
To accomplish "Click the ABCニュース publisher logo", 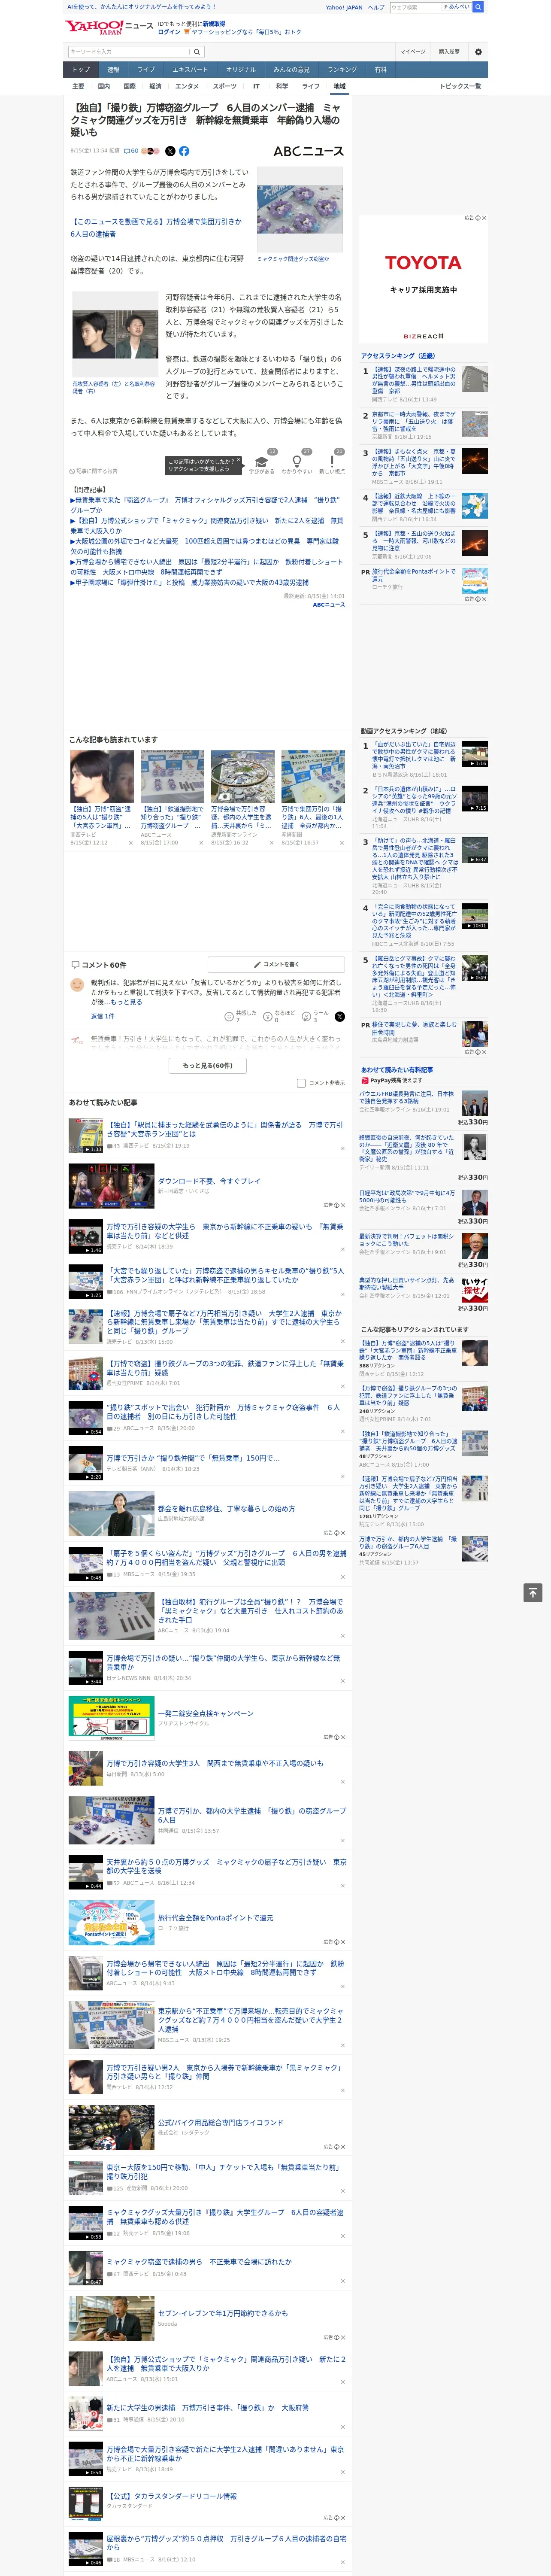I will tap(308, 151).
